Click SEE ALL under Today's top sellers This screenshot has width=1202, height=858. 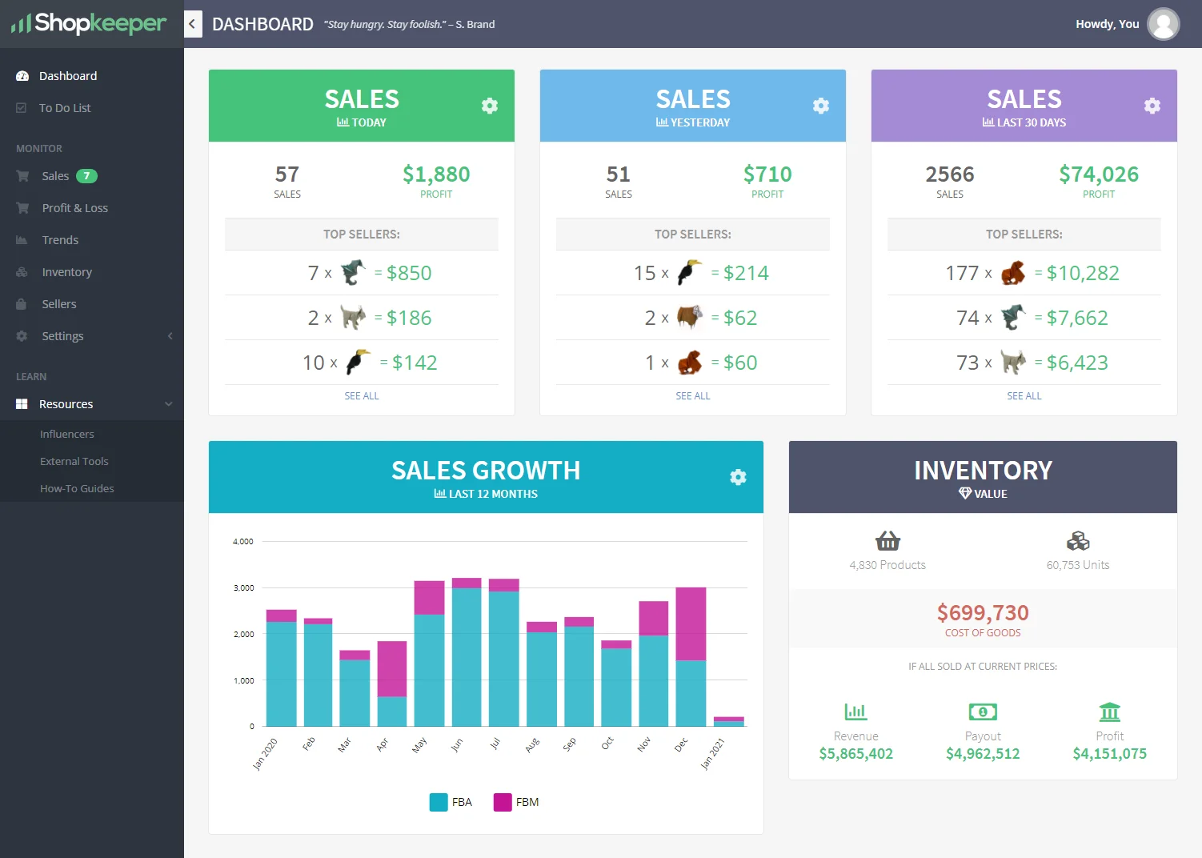pyautogui.click(x=361, y=395)
